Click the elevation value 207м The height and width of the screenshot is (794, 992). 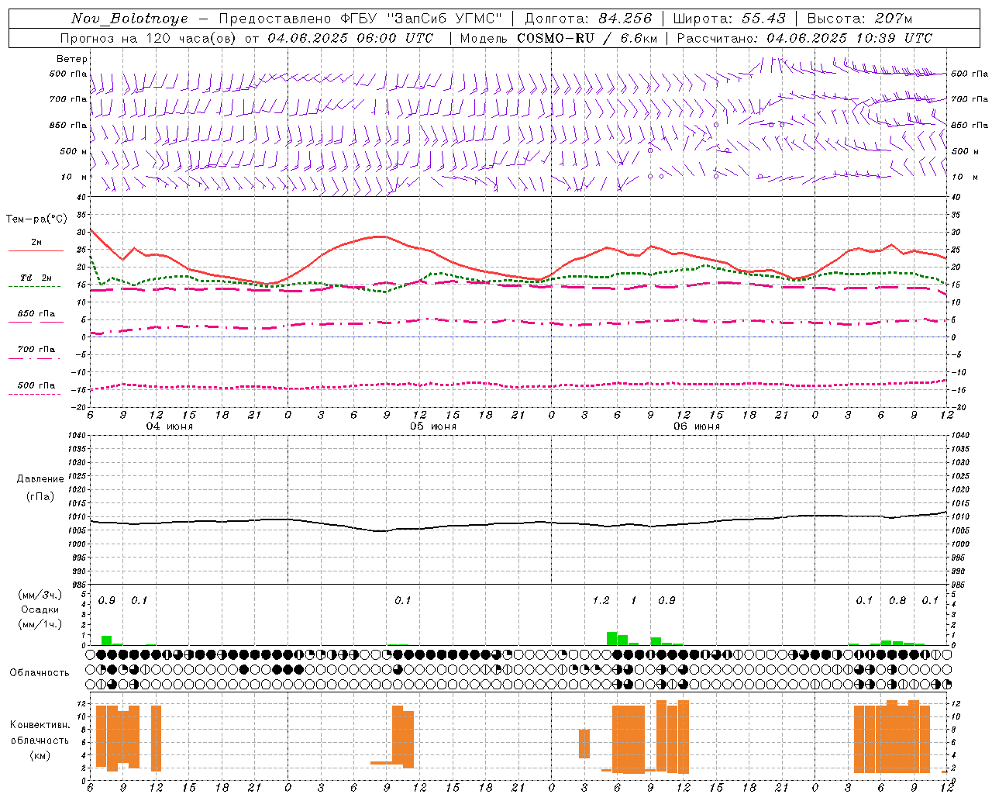pos(894,19)
